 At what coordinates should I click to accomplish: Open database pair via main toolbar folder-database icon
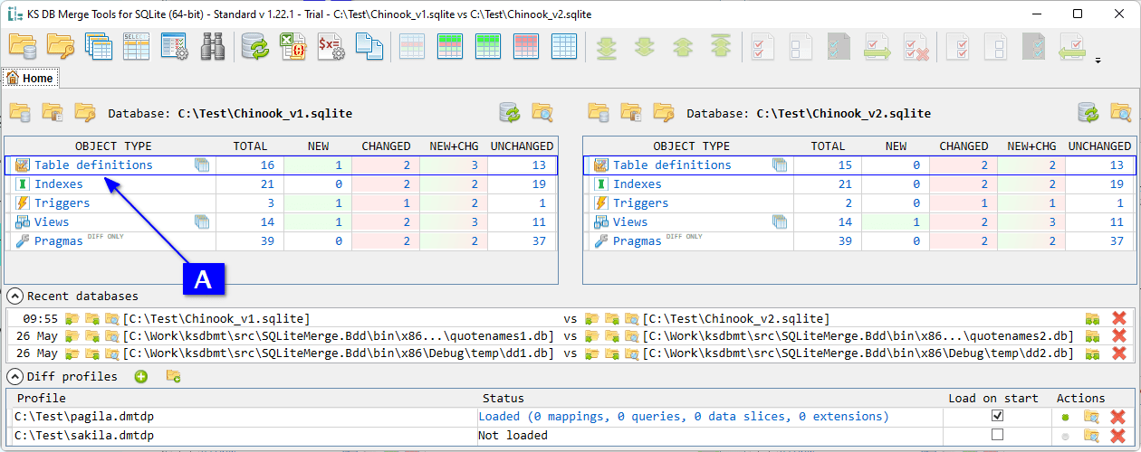[x=23, y=46]
